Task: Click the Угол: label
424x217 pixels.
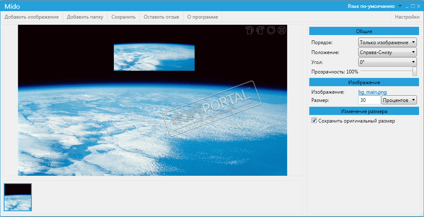Action: [317, 62]
